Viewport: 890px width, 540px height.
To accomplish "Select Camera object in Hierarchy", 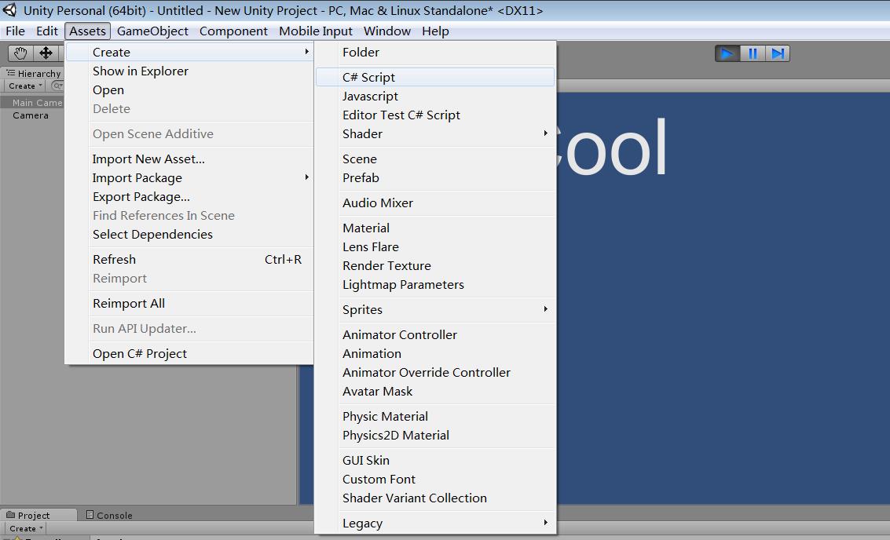I will 31,115.
